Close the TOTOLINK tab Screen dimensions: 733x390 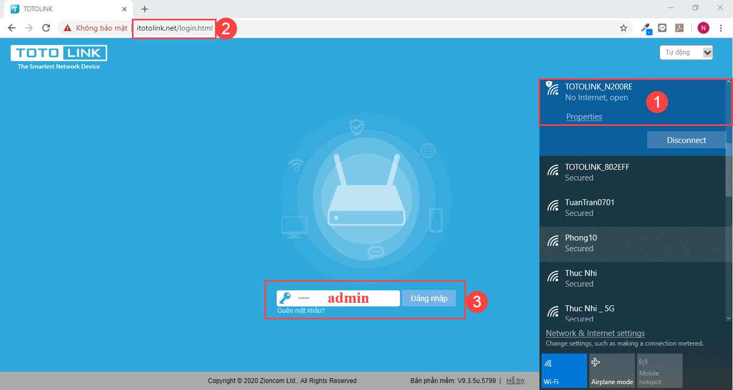click(x=124, y=9)
